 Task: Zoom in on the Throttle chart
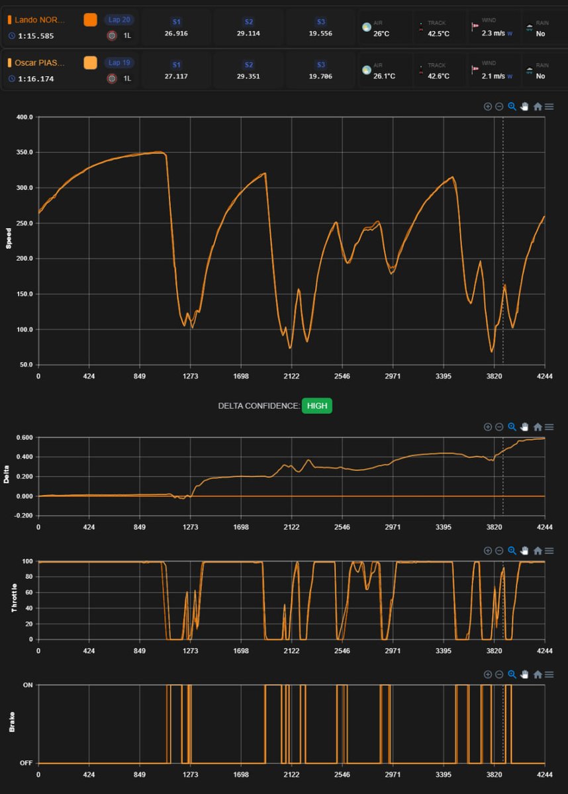[488, 551]
